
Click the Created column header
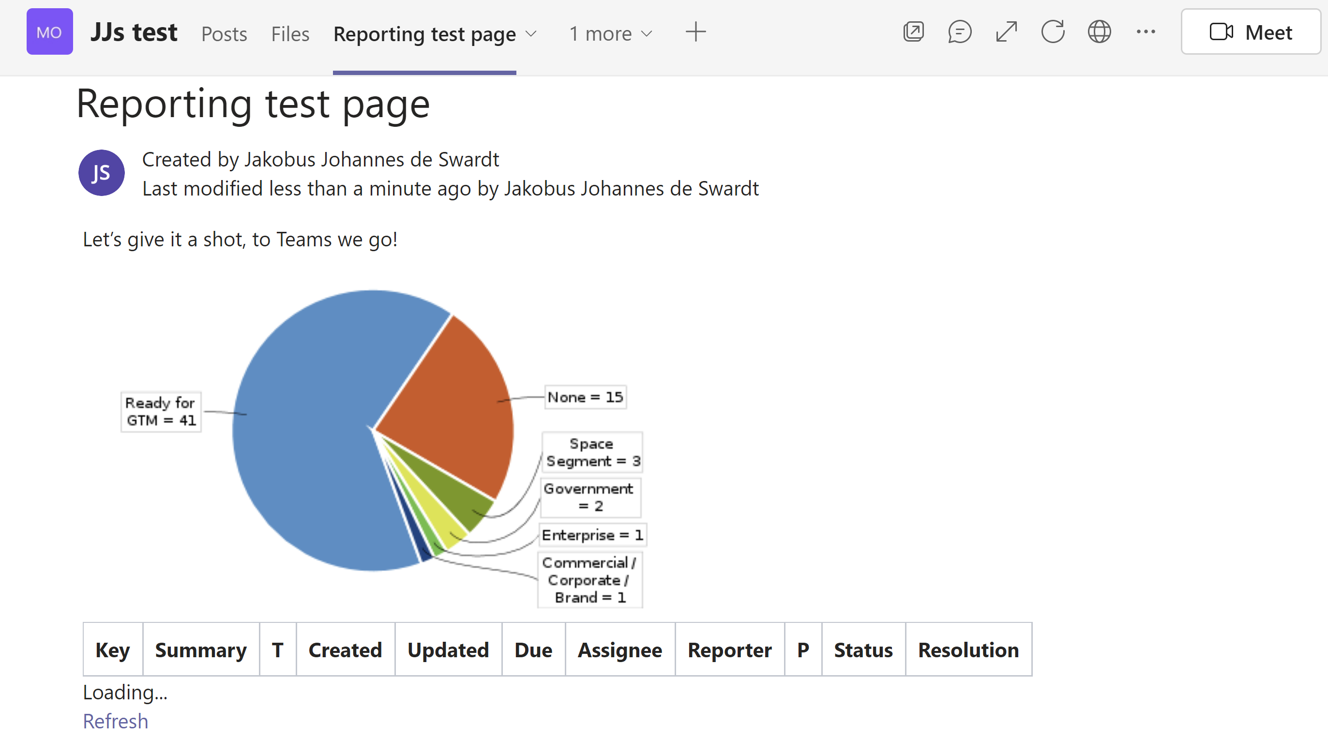(346, 649)
